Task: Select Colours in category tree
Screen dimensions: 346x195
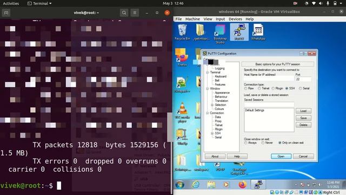Action: click(x=219, y=109)
